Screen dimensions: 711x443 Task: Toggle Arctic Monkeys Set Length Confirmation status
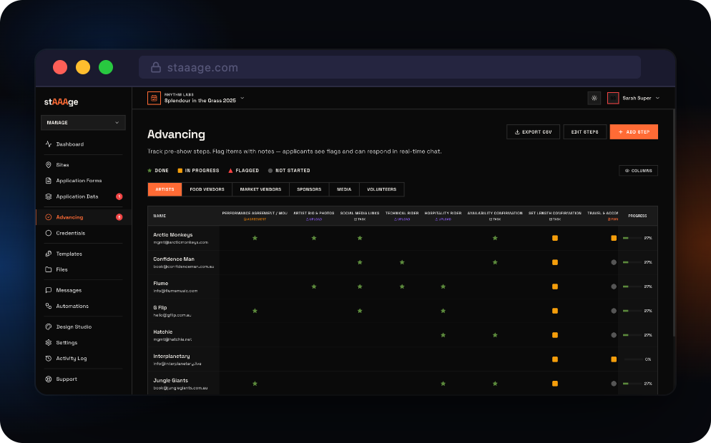[554, 238]
